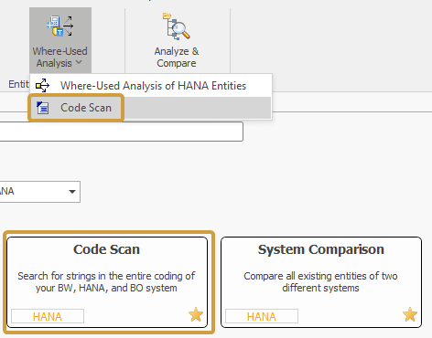Open the System Comparison tile

pos(321,282)
